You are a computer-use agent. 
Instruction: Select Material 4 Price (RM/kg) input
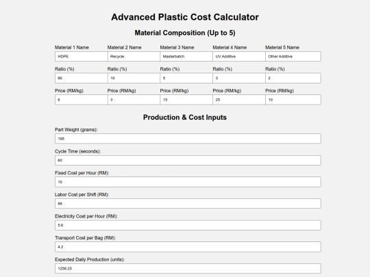point(239,100)
